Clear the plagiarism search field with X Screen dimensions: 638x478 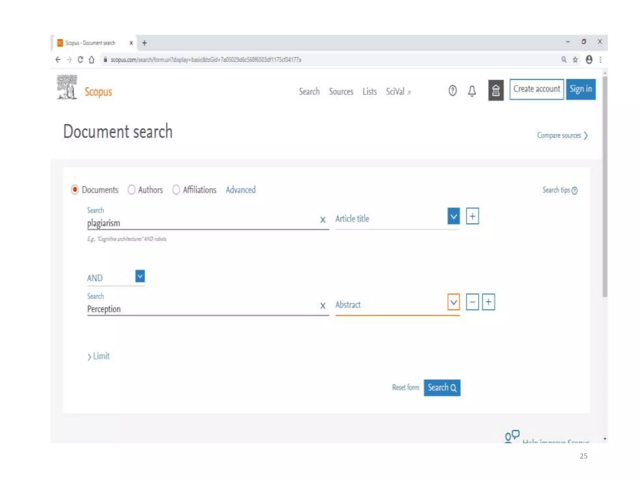[x=323, y=220]
